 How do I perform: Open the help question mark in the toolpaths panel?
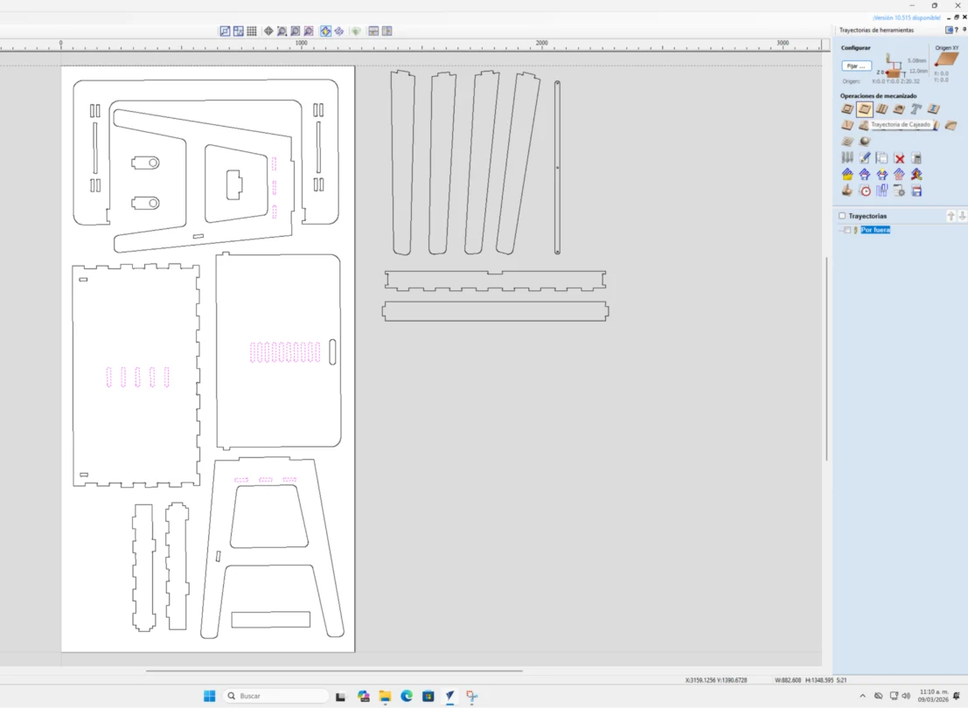click(x=957, y=30)
